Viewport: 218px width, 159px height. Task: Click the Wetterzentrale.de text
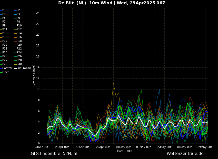(185, 154)
